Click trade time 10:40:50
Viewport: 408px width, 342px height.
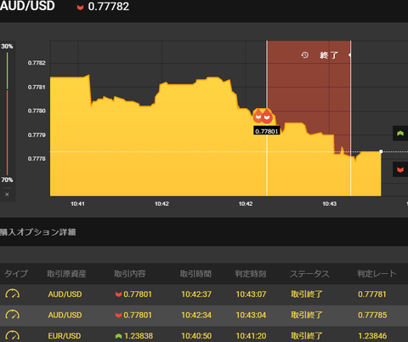pyautogui.click(x=196, y=336)
